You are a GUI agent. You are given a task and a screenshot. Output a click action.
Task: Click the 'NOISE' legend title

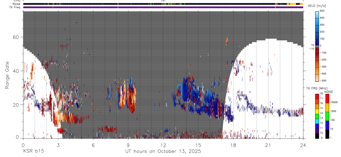(x=329, y=92)
